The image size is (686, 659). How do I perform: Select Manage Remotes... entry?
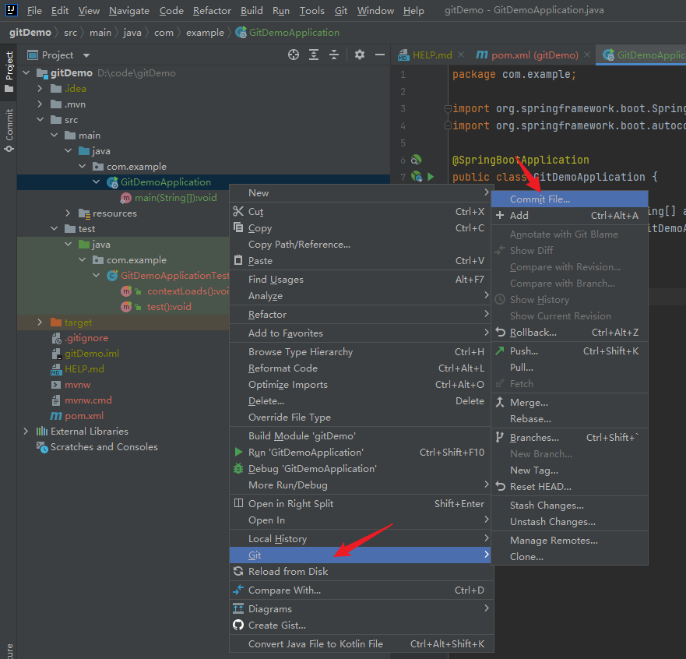tap(569, 540)
